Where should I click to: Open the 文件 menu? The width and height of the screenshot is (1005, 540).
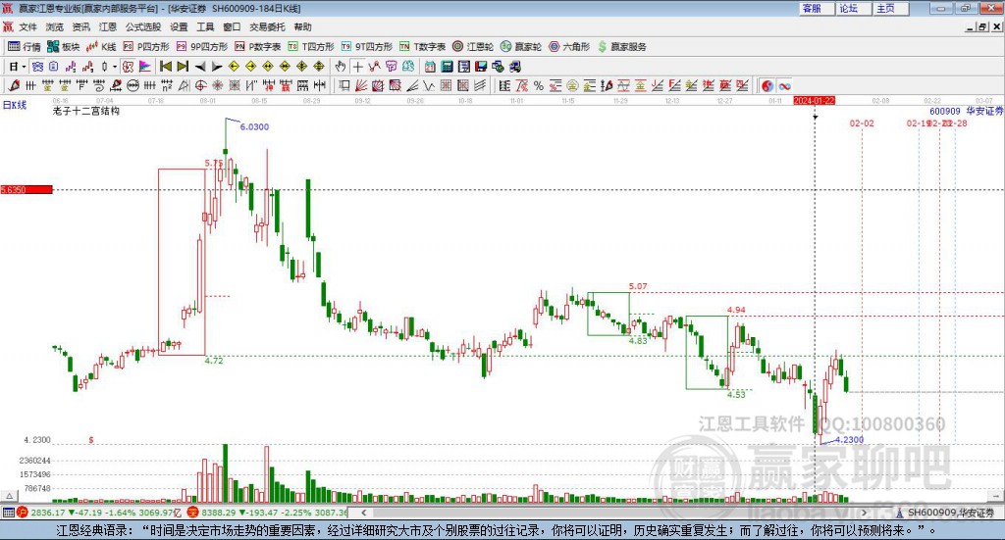tap(27, 26)
